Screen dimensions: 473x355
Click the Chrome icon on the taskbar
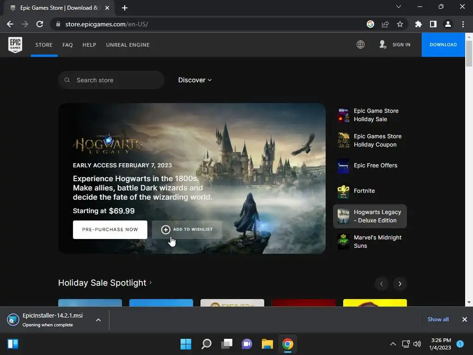[x=288, y=344]
